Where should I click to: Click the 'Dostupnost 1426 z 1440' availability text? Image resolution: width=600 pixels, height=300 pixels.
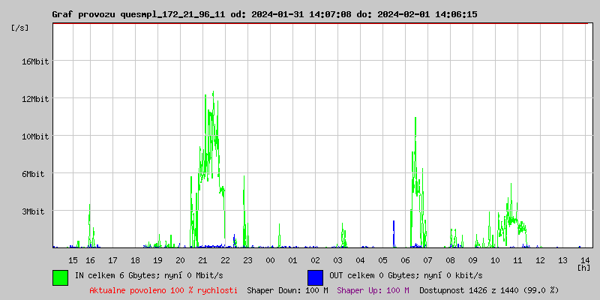[x=489, y=290]
